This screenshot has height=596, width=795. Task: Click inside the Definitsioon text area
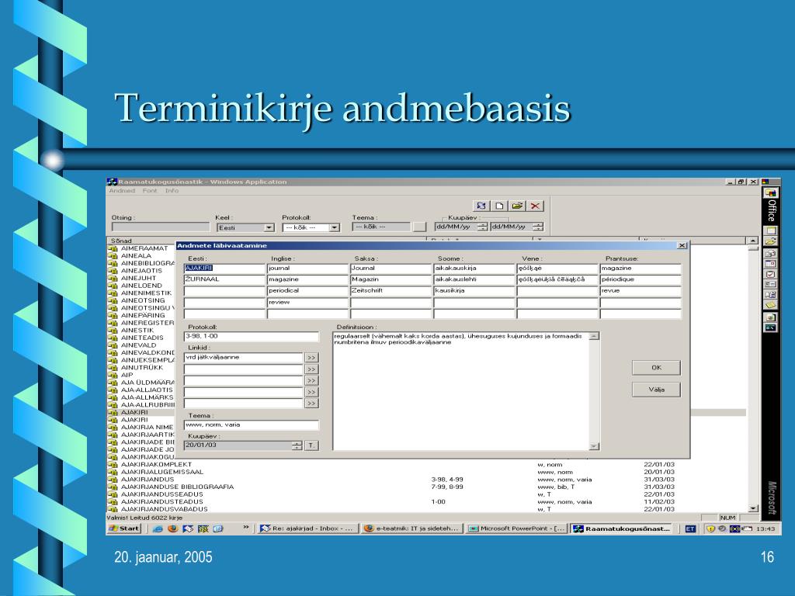tap(461, 391)
